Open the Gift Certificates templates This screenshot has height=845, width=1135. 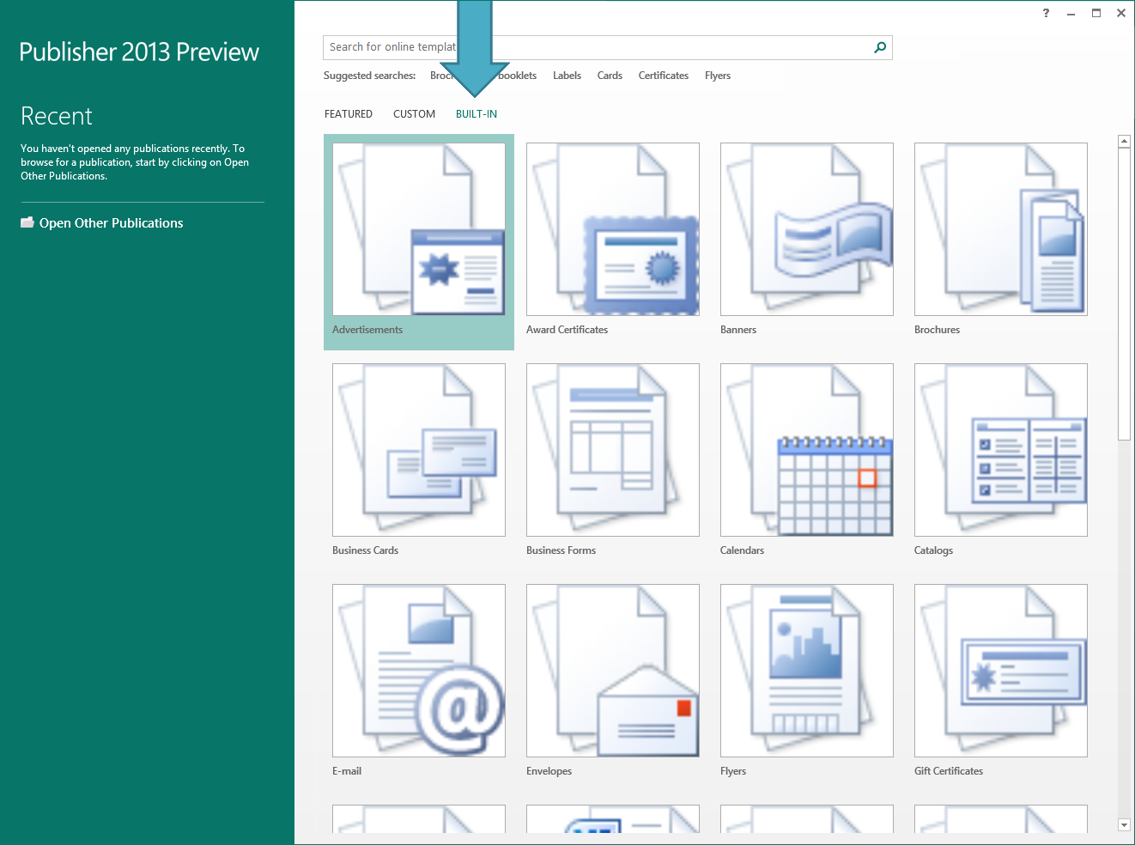click(1001, 671)
